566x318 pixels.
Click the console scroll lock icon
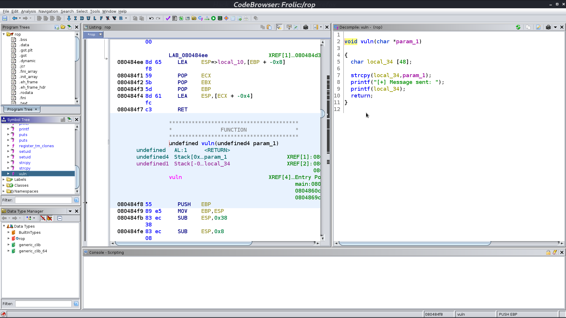[x=548, y=252]
